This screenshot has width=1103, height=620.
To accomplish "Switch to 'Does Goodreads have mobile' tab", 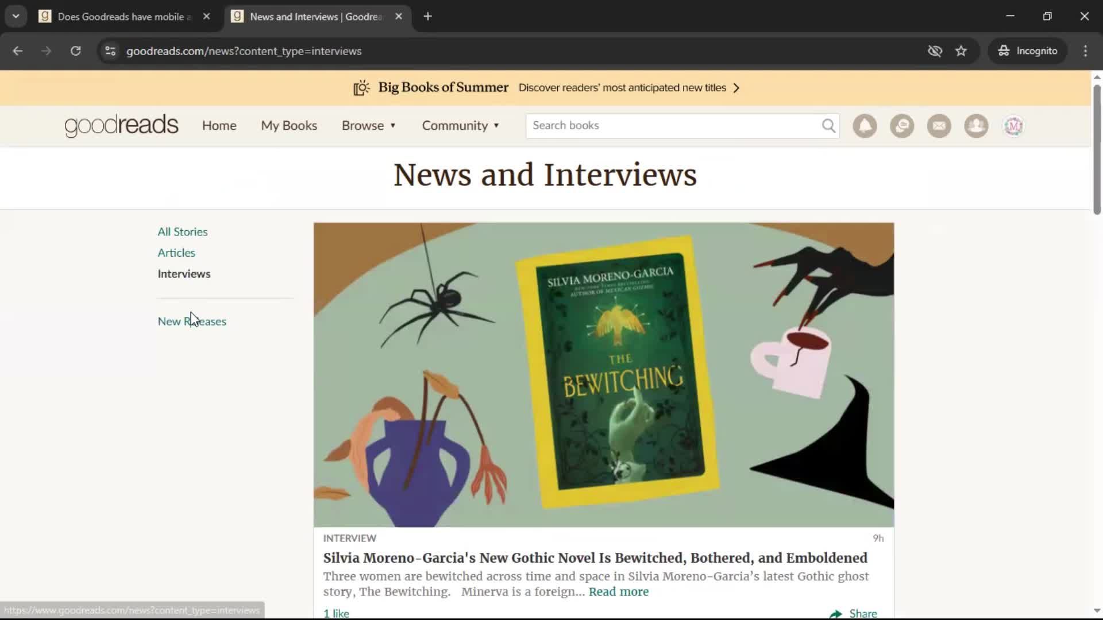I will 125,17.
